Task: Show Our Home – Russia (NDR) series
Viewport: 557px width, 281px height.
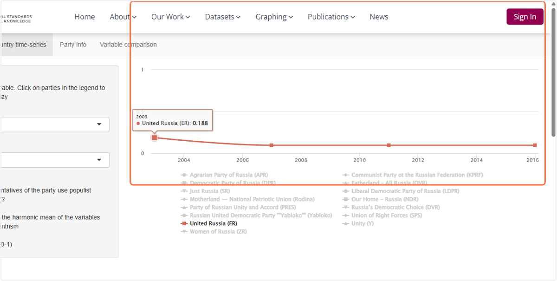Action: (x=380, y=199)
